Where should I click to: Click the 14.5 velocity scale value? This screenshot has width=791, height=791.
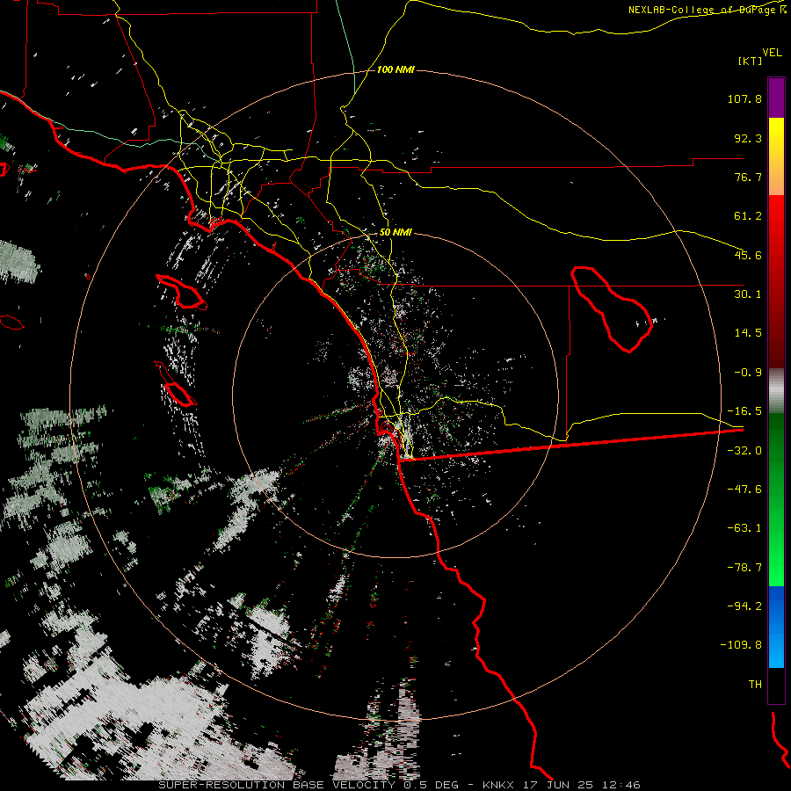(748, 333)
